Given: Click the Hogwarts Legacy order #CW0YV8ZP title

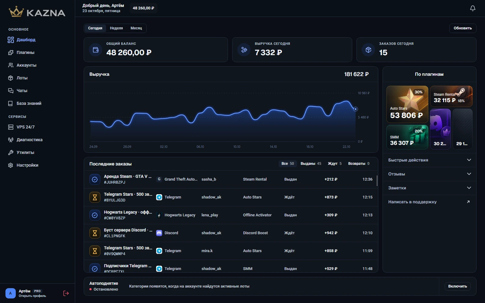Looking at the screenshot, I should [x=128, y=212].
